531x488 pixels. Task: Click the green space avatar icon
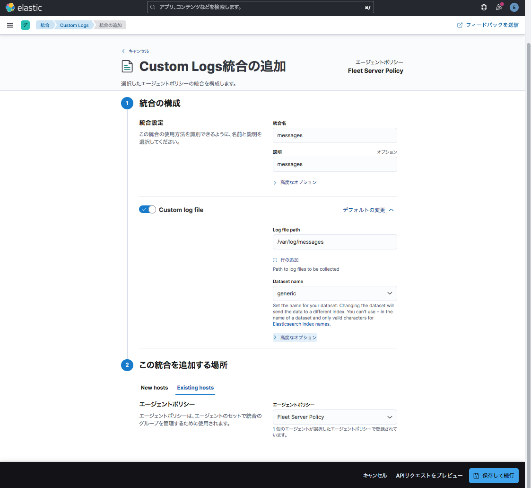pyautogui.click(x=25, y=25)
